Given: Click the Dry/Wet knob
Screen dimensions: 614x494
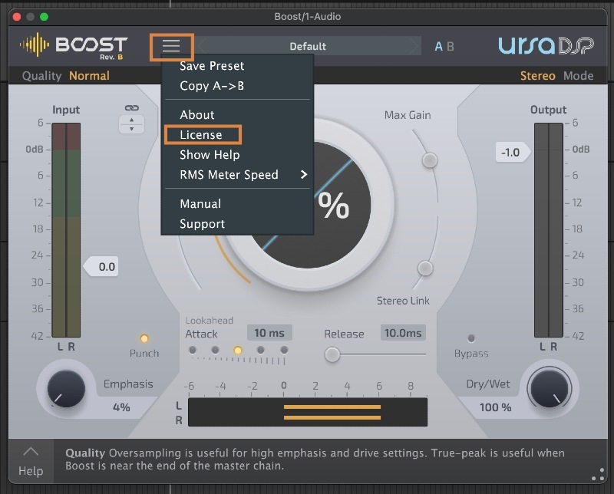Looking at the screenshot, I should coord(549,389).
